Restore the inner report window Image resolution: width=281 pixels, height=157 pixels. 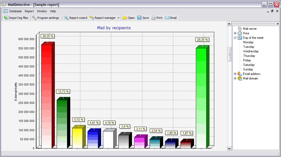[x=272, y=11]
